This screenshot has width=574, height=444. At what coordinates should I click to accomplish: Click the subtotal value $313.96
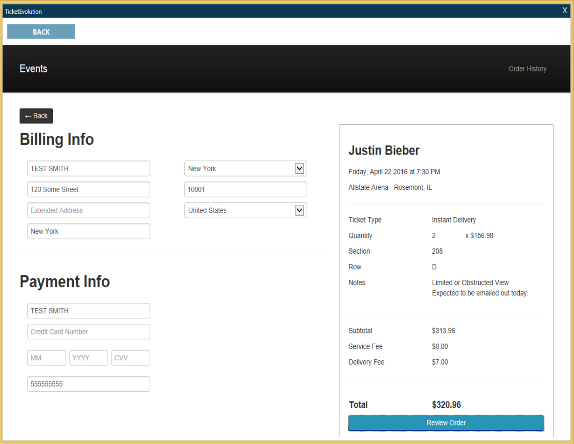click(443, 331)
